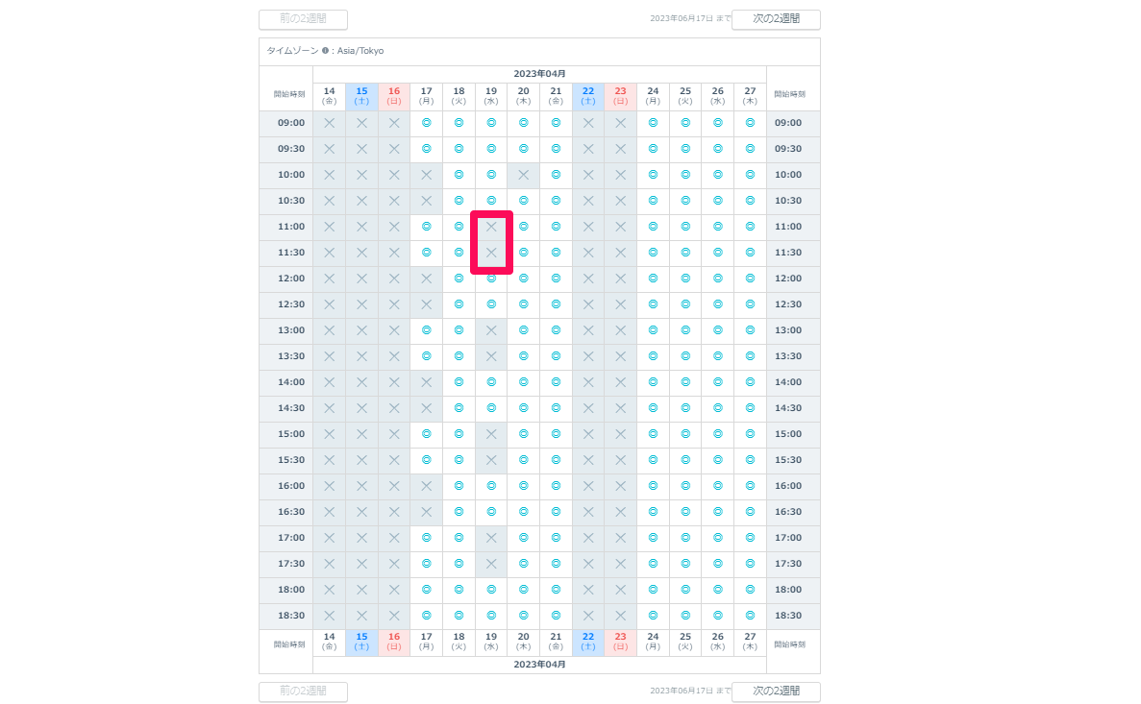Open the timezone info icon next to タイムゾーン
This screenshot has width=1141, height=704.
(325, 50)
